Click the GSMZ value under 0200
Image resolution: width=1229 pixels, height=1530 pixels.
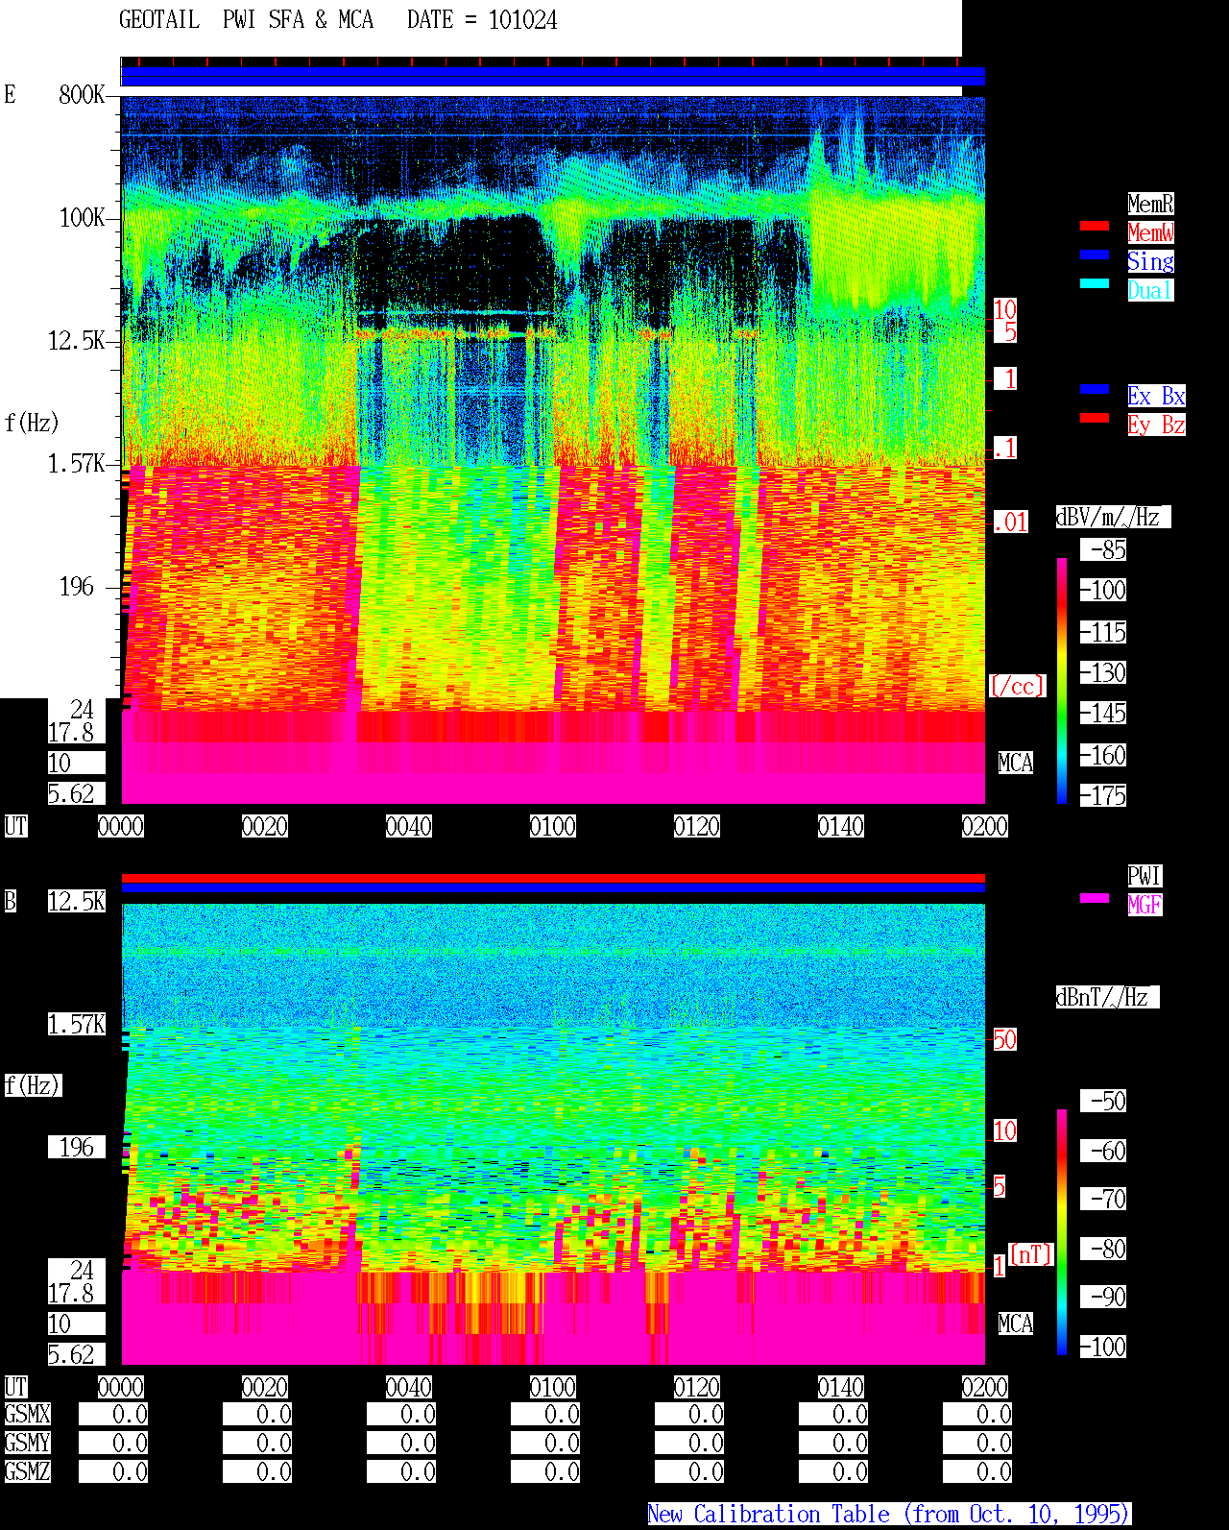coord(977,1471)
